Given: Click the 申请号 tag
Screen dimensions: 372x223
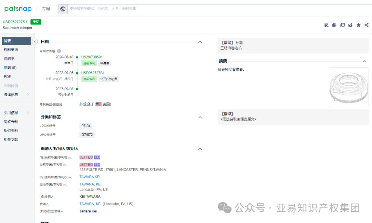Looking at the screenshot, I should [x=105, y=63].
